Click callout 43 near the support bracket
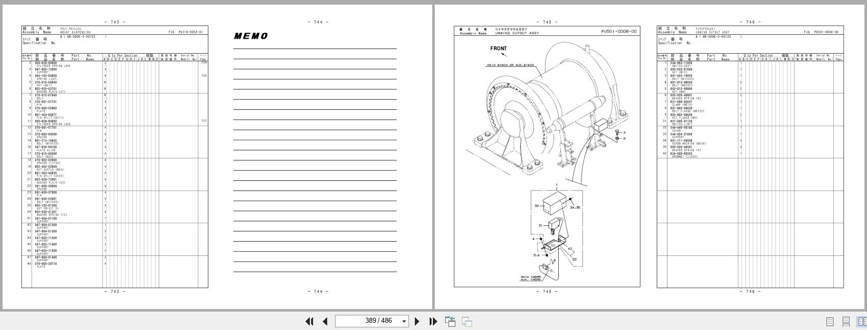The height and width of the screenshot is (330, 867). pos(569,249)
